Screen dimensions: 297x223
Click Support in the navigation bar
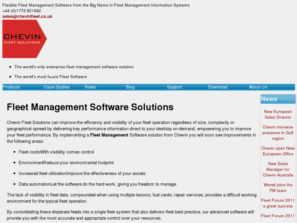click(174, 87)
